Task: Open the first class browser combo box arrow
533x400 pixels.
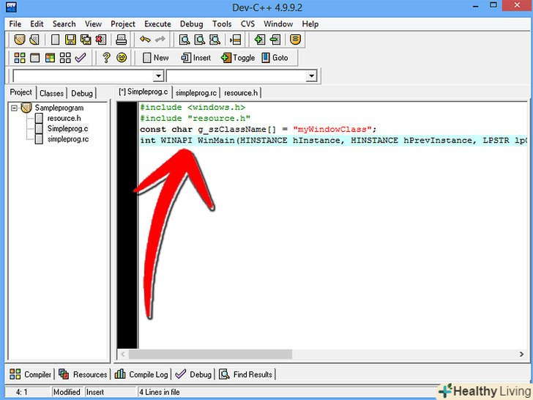Action: [158, 76]
